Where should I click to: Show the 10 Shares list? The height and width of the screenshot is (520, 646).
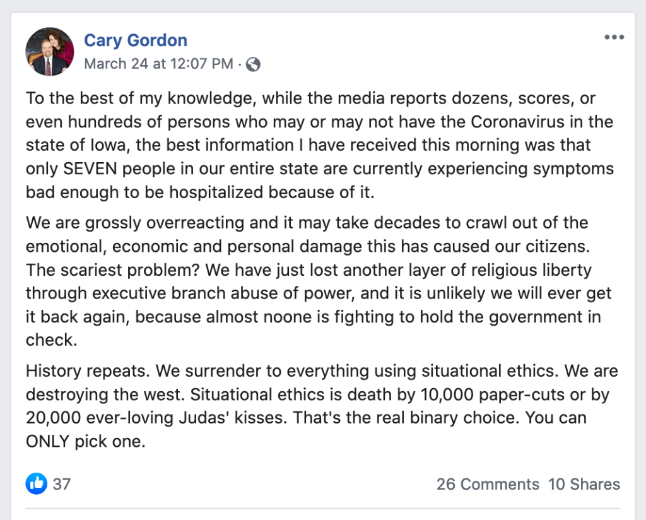(584, 484)
